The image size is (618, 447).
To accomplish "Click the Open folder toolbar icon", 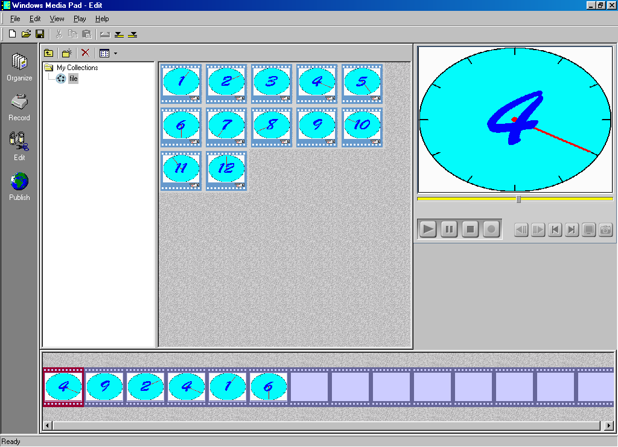I will click(26, 34).
